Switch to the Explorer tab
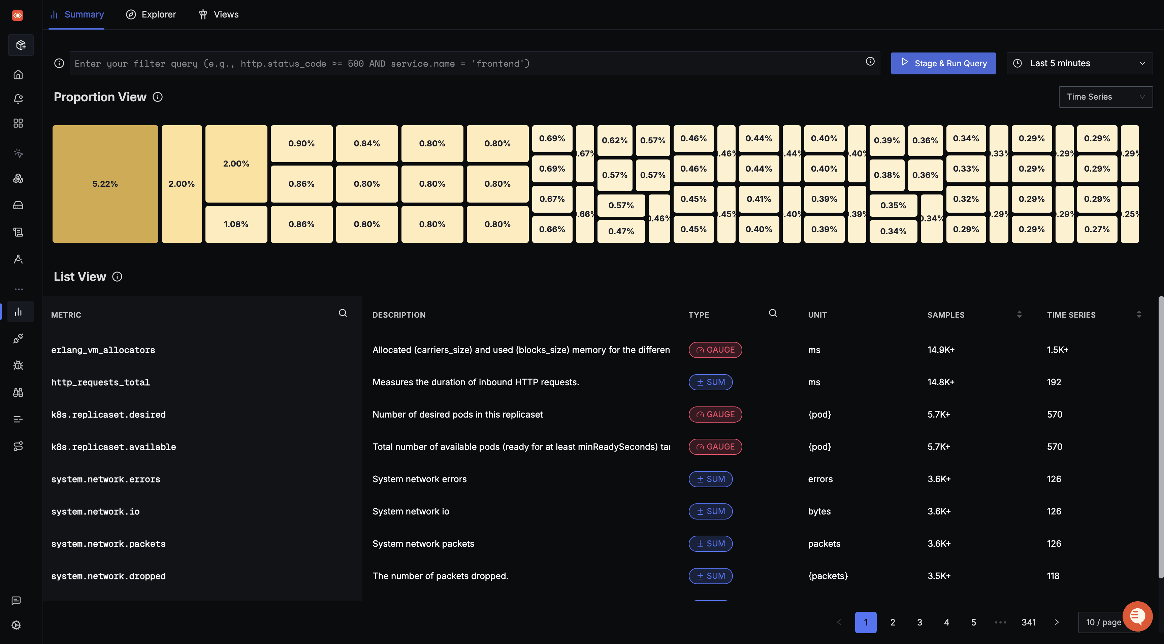The image size is (1164, 644). (x=151, y=14)
